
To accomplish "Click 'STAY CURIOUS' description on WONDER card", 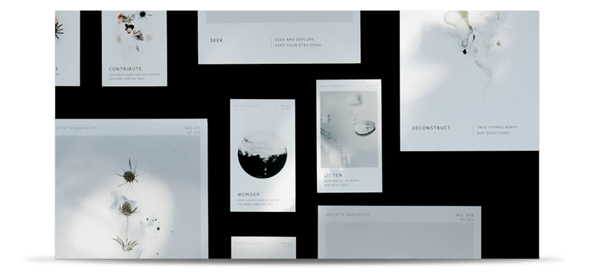I will [x=258, y=202].
